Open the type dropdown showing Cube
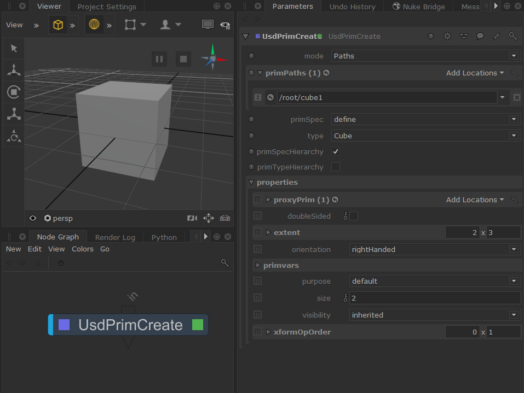The width and height of the screenshot is (524, 393). [425, 136]
